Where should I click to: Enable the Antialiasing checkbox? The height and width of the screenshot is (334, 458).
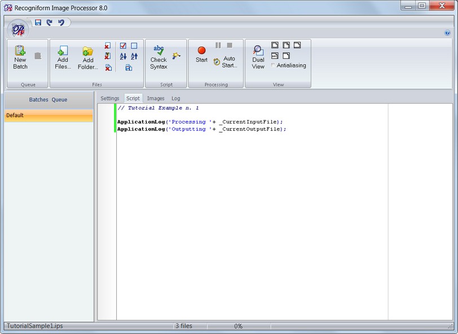tap(273, 65)
